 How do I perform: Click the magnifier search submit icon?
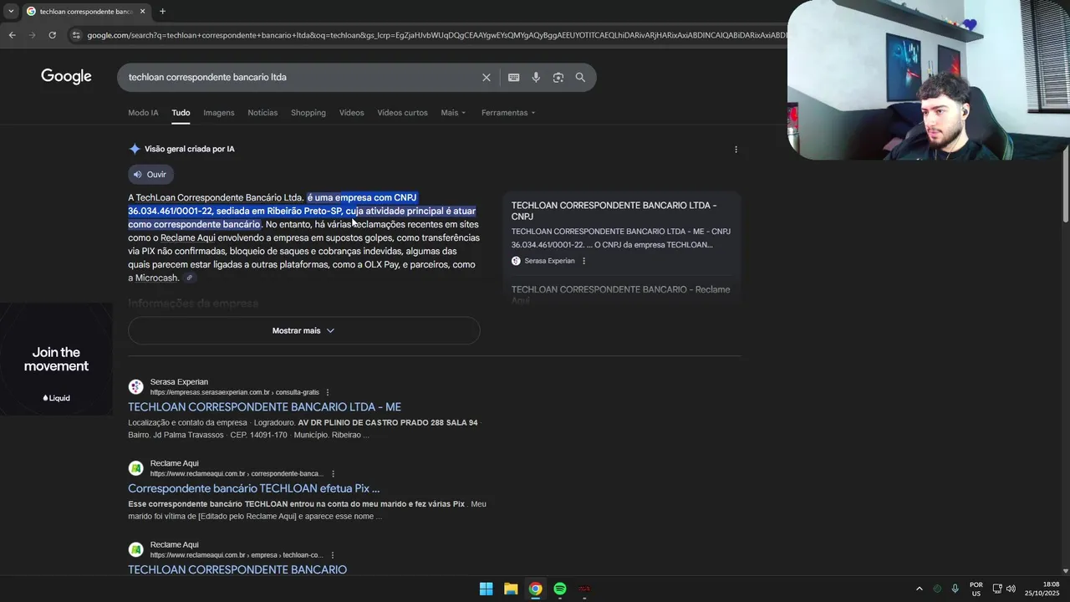pos(580,77)
